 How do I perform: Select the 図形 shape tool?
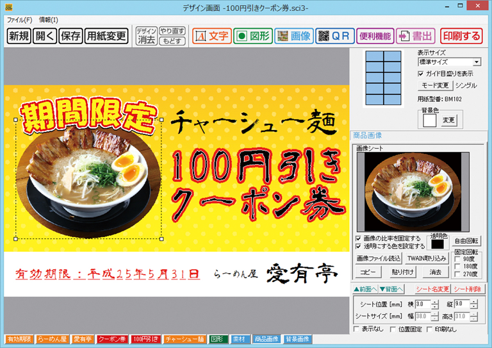coord(252,36)
